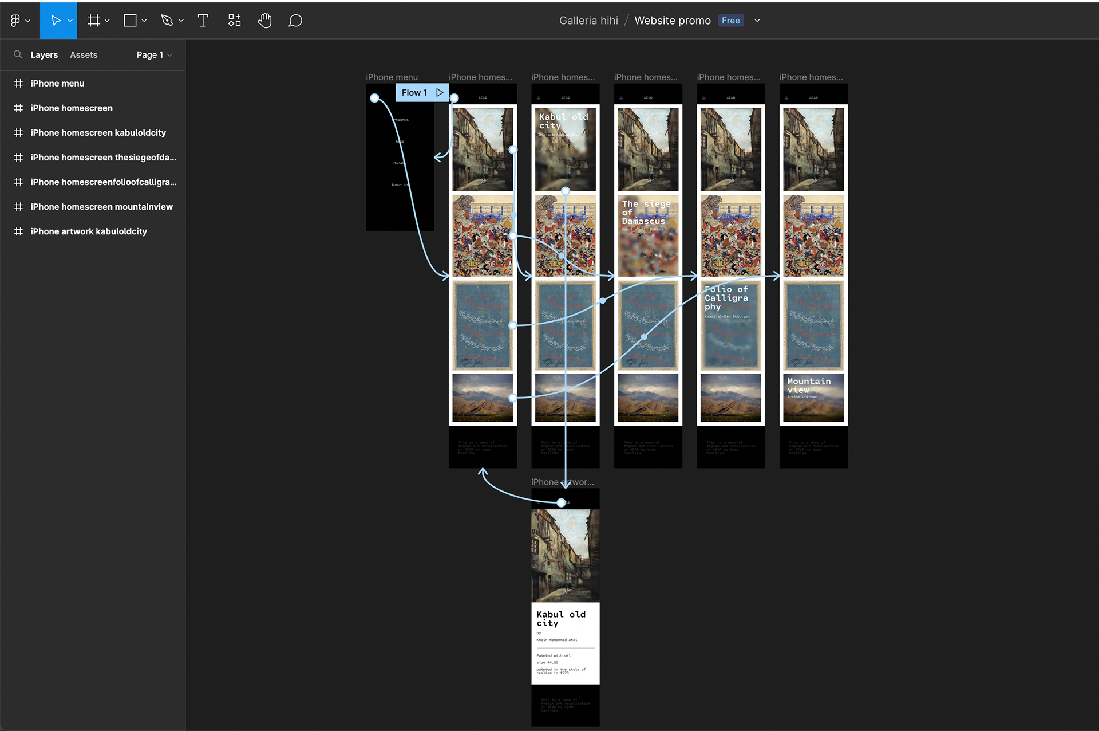Open the Pen tool dropdown chevron
This screenshot has width=1099, height=731.
tap(181, 21)
